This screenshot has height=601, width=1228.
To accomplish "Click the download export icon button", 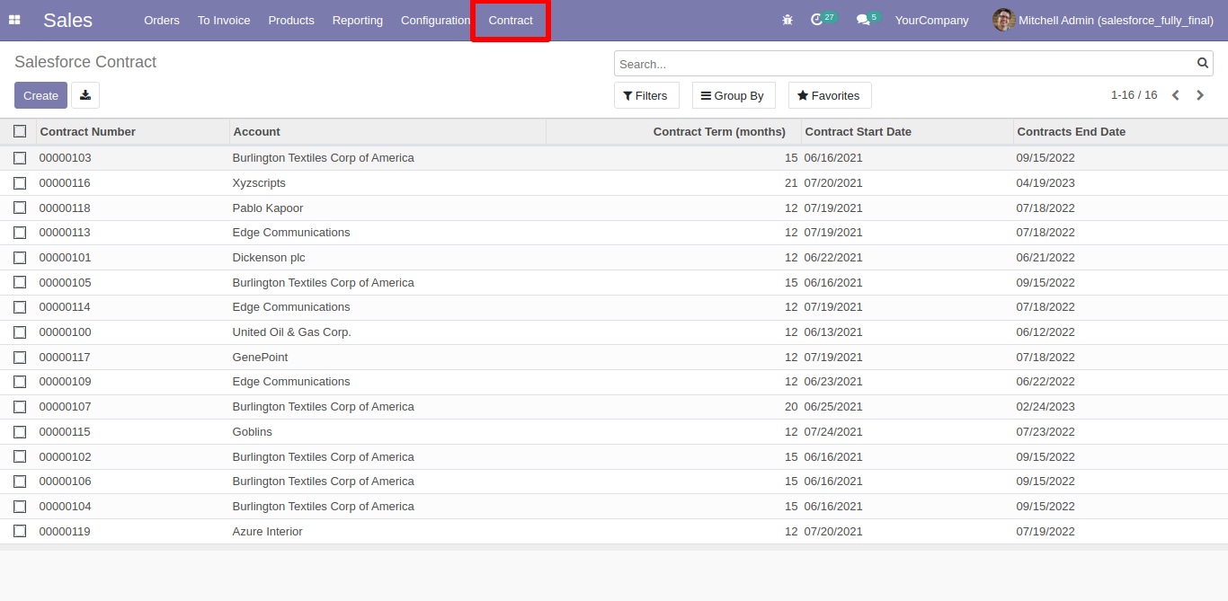I will pos(85,95).
